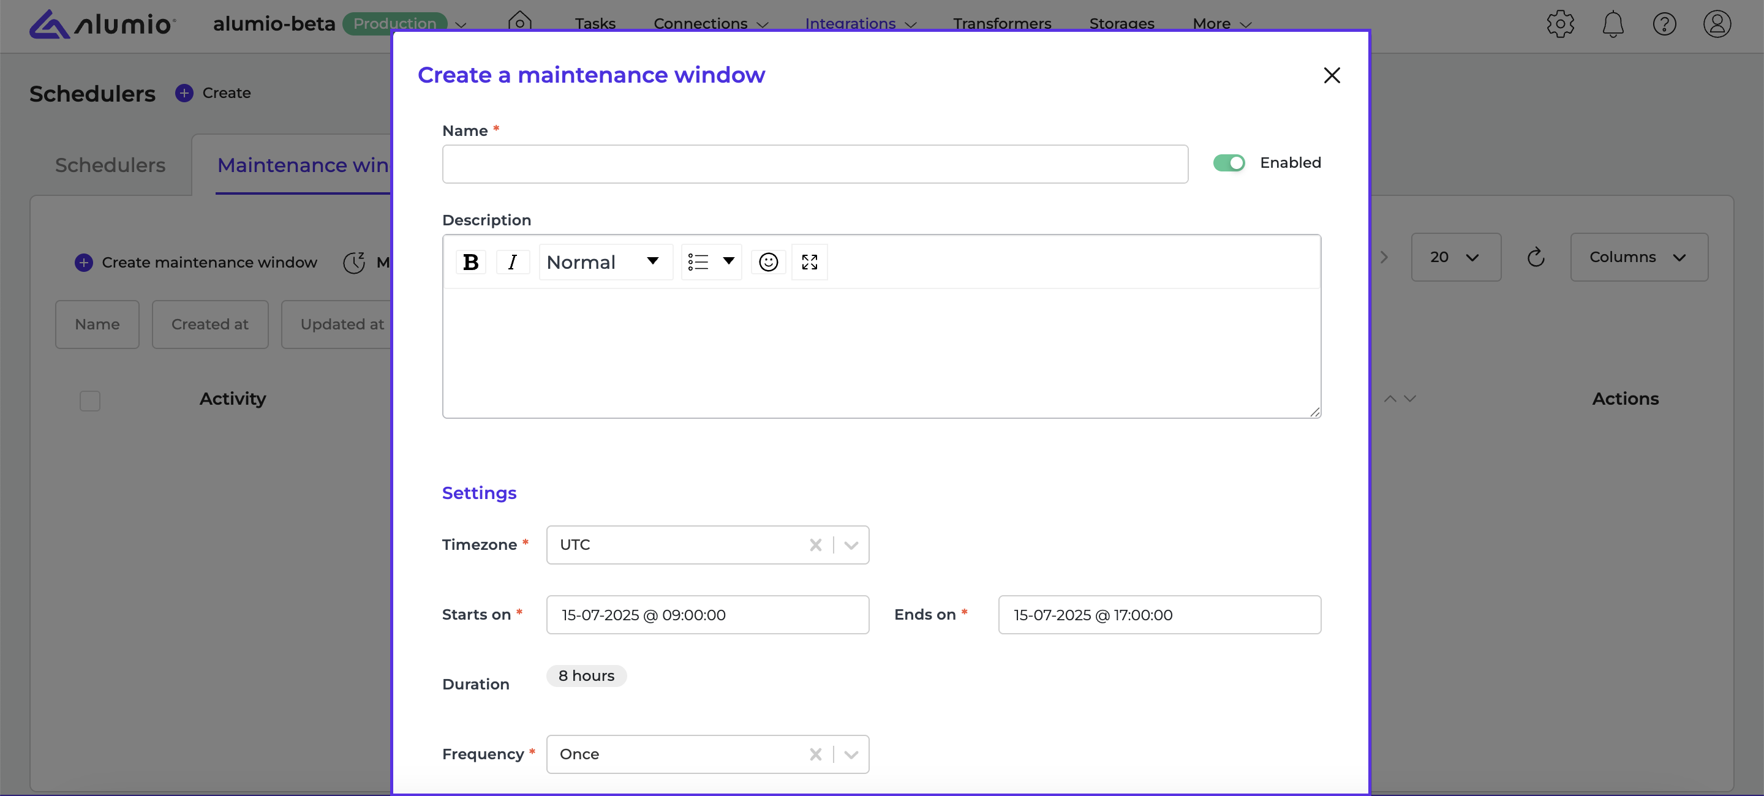
Task: Open page size 20 dropdown
Action: pyautogui.click(x=1456, y=257)
